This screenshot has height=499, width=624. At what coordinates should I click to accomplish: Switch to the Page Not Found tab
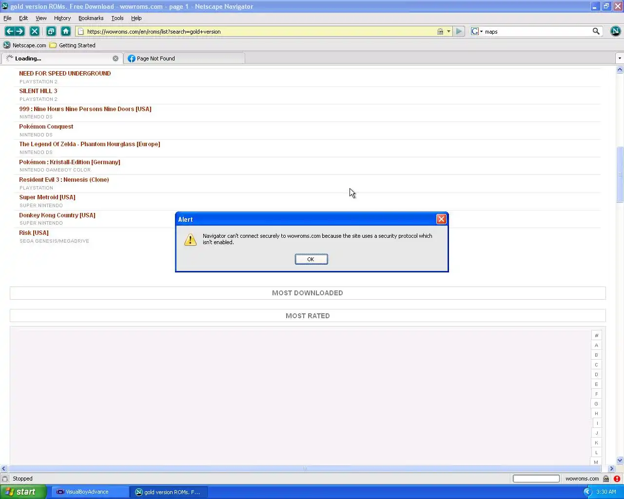184,58
